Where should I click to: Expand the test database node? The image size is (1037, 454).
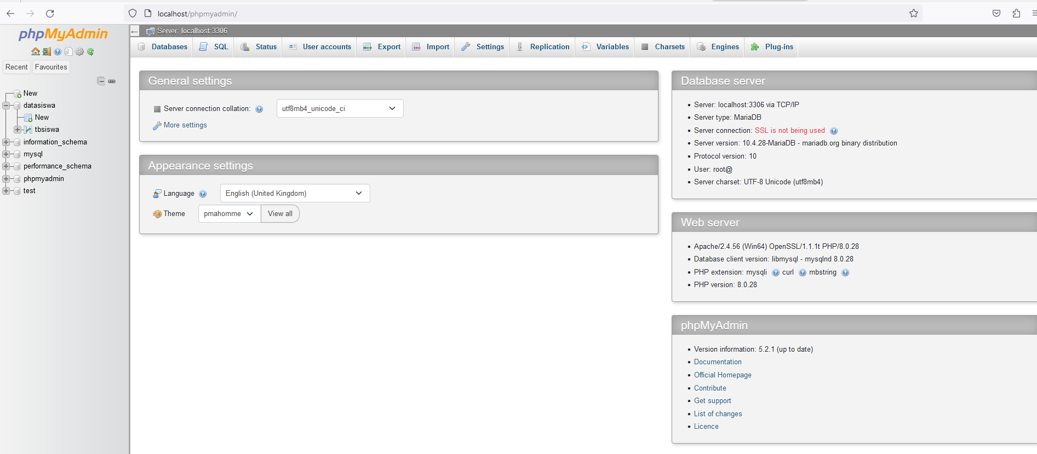click(x=6, y=191)
